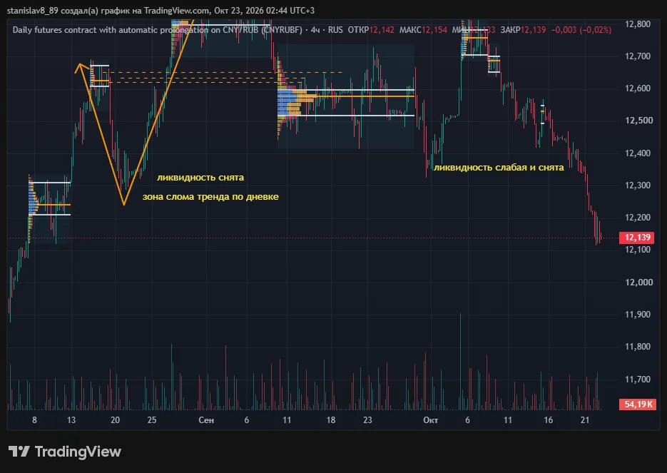Click the 12,200 price axis label
This screenshot has width=667, height=473.
638,218
